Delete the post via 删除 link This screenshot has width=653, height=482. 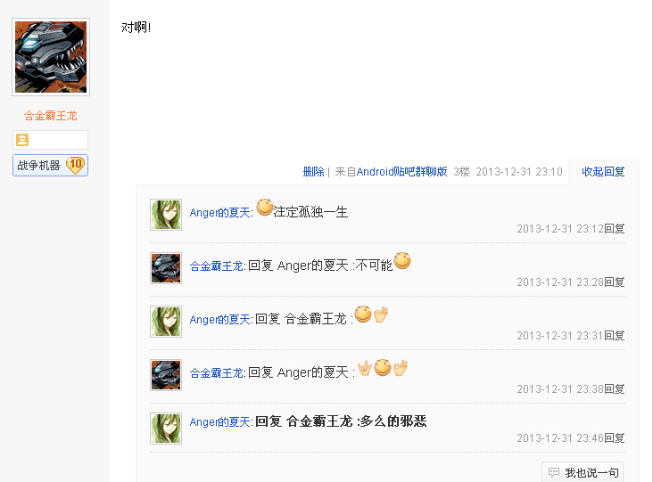[x=313, y=172]
